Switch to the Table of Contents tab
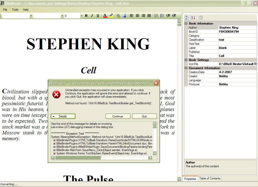The width and height of the screenshot is (258, 187). (210, 178)
